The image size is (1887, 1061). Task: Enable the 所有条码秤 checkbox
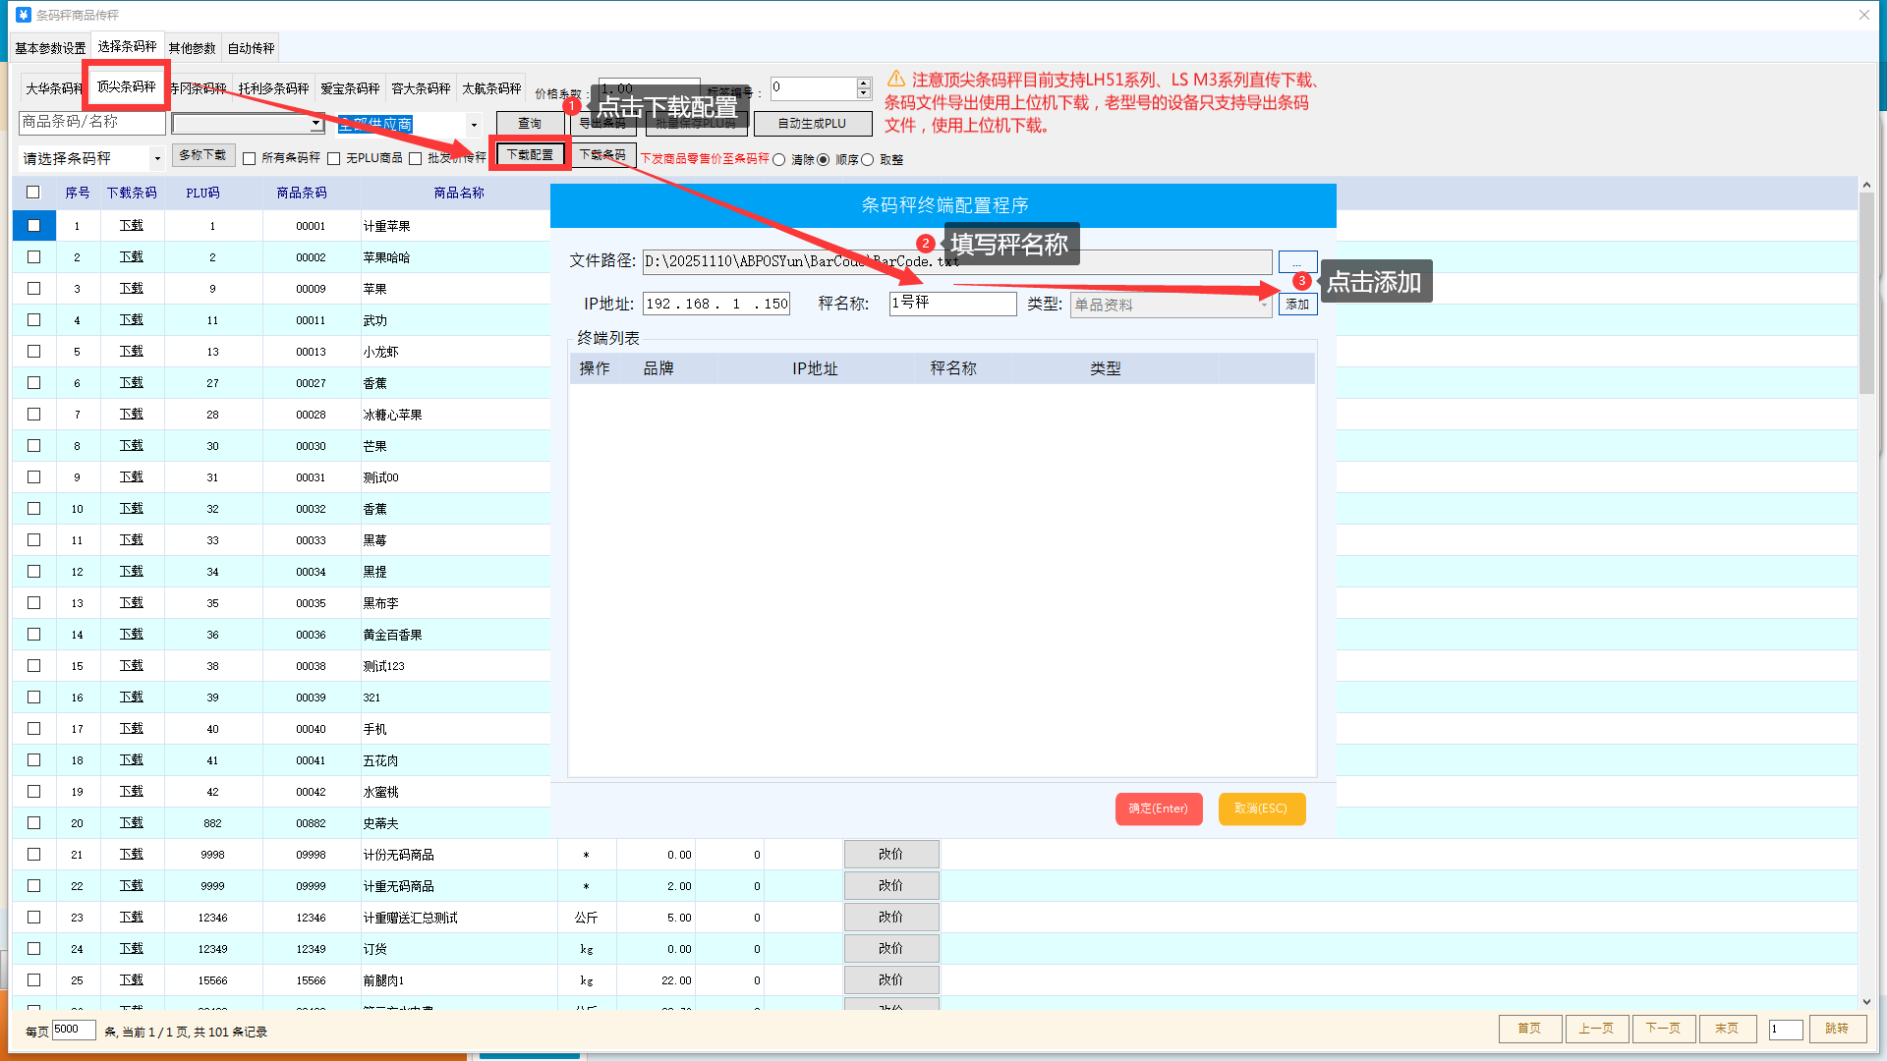point(250,158)
